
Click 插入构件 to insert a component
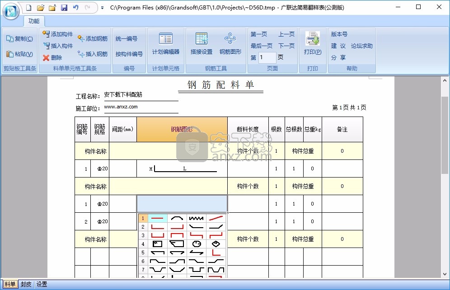pos(57,46)
